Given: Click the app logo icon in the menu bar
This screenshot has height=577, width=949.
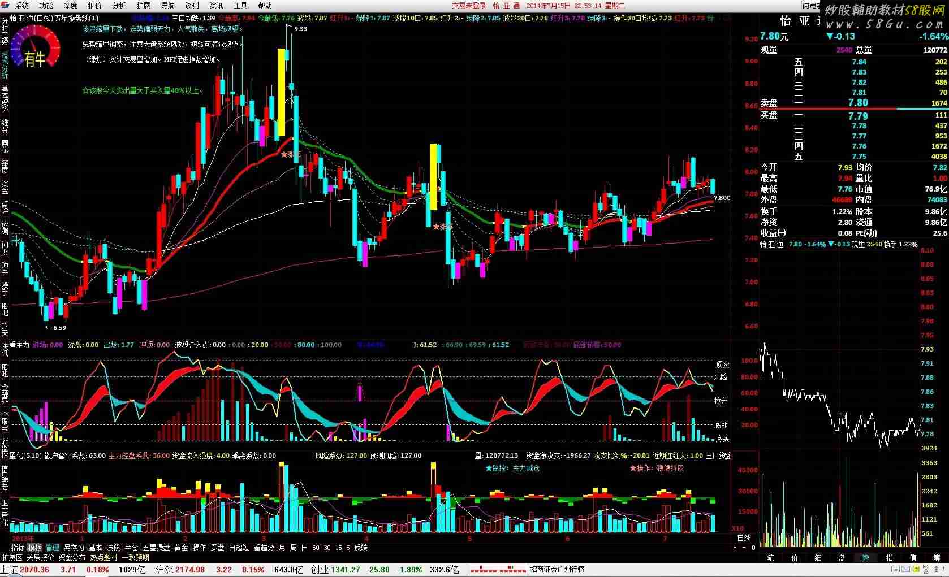Looking at the screenshot, I should pos(6,6).
